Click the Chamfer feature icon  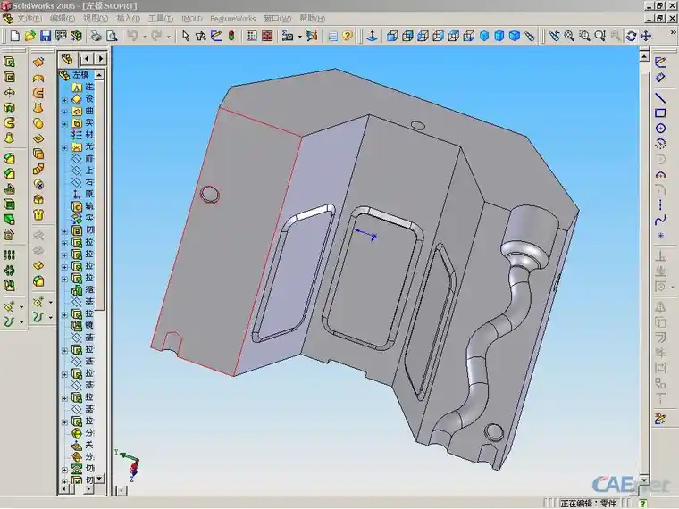pos(10,174)
